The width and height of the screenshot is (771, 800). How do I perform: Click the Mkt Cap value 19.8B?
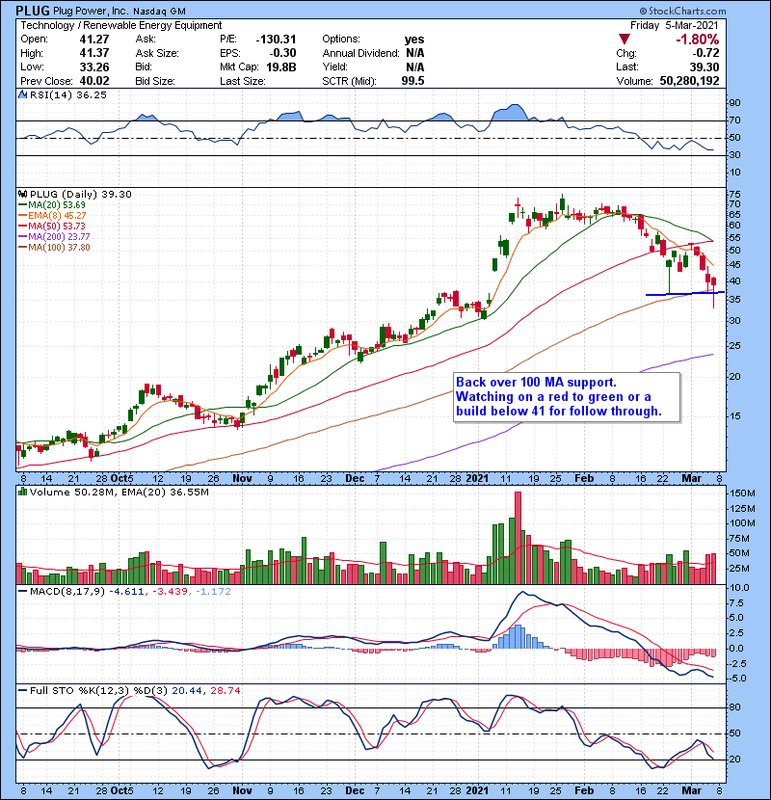tap(281, 67)
